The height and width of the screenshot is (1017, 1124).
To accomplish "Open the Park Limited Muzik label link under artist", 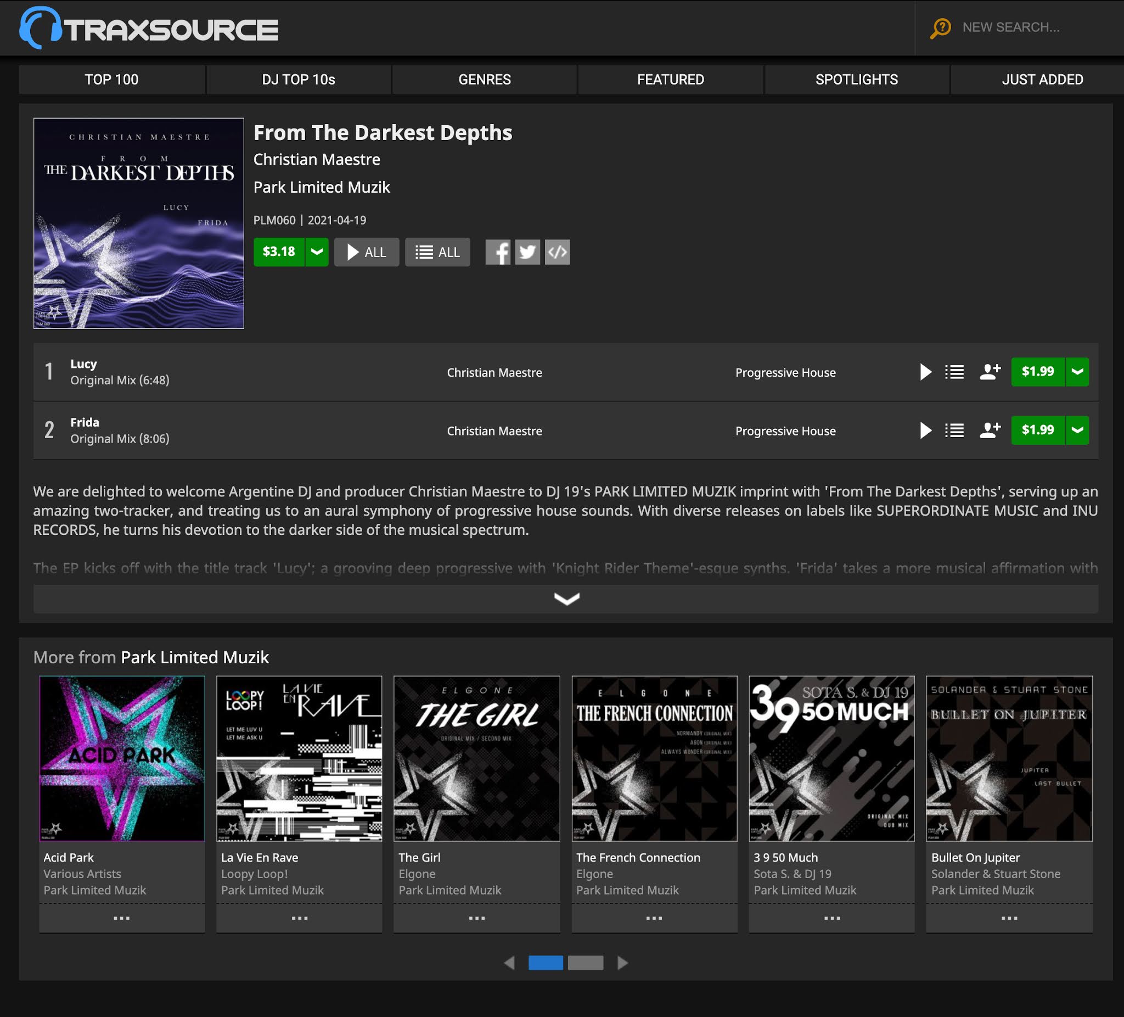I will 322,187.
